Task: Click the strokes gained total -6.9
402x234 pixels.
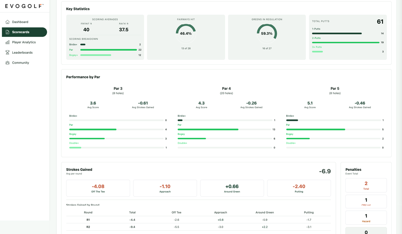Action: coord(325,171)
